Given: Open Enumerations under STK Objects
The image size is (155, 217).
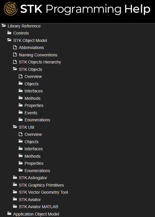Looking at the screenshot, I should (x=37, y=120).
